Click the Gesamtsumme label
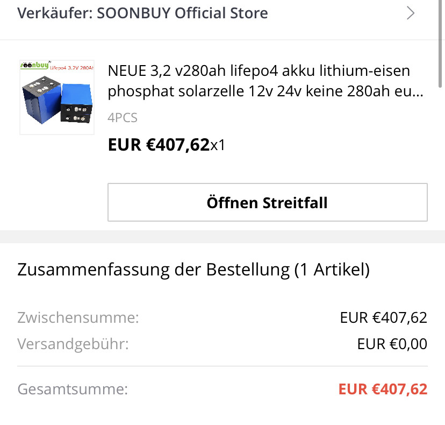445x425 pixels. (73, 389)
